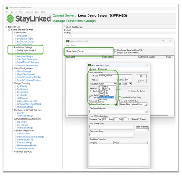
Task: Click the Address input field
Action: (x=106, y=80)
